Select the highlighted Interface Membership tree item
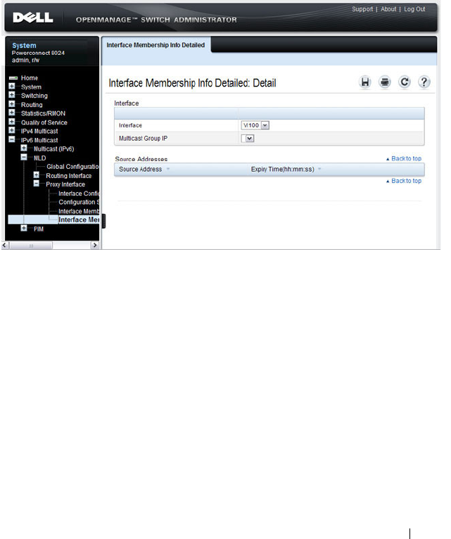Viewport: 451px width, 539px height. click(x=79, y=220)
